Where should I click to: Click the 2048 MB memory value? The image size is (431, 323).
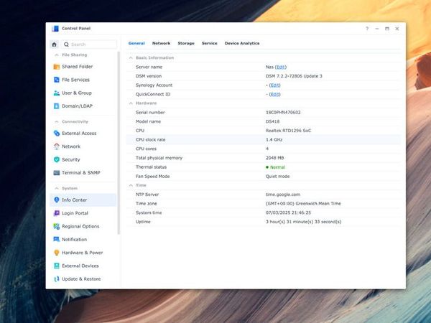click(x=275, y=158)
